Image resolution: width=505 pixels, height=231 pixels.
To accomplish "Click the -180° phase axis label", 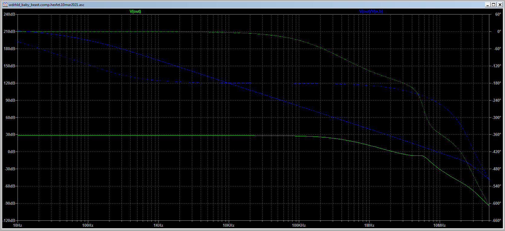I will (497, 83).
